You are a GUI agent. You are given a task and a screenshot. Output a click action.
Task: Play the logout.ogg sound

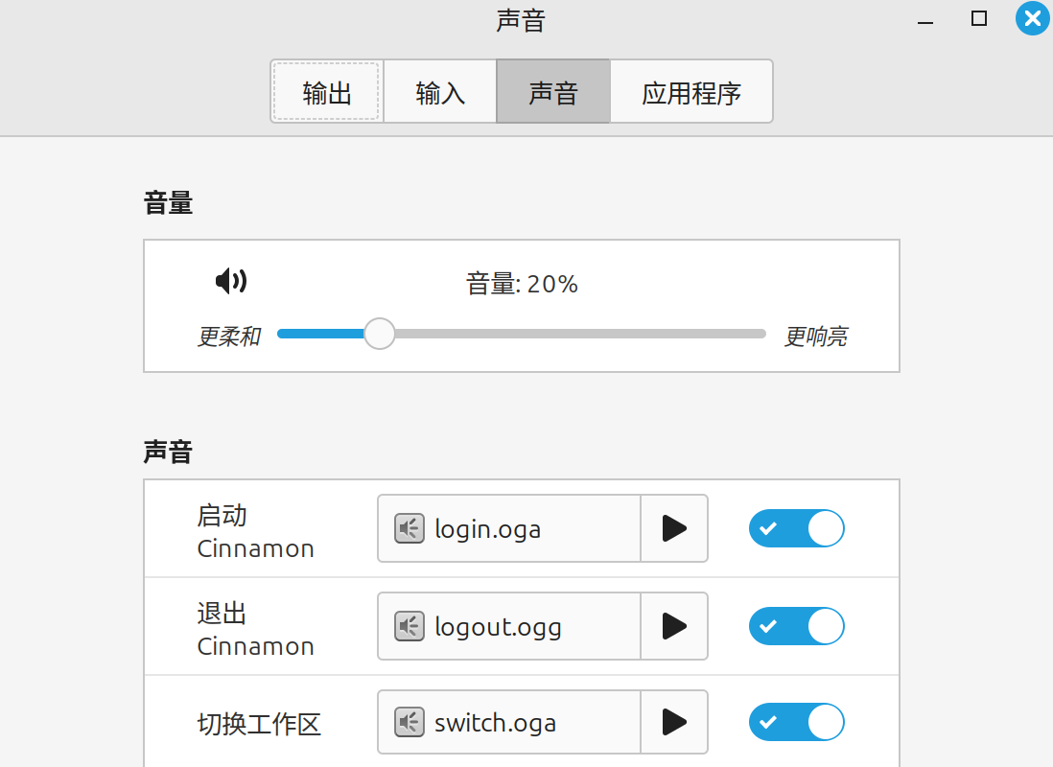click(674, 626)
